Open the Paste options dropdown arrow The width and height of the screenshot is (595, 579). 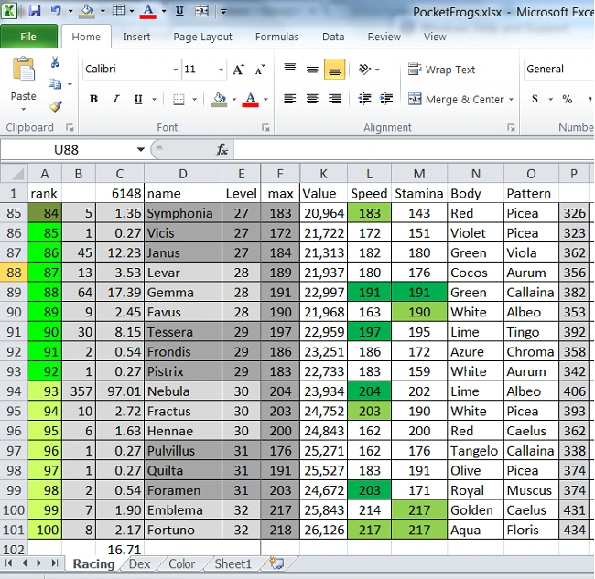tap(23, 109)
